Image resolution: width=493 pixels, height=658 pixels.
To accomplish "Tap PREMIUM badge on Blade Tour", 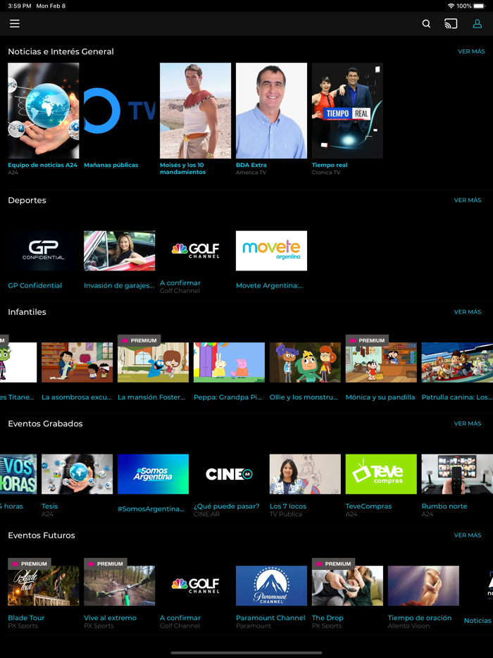I will (30, 564).
